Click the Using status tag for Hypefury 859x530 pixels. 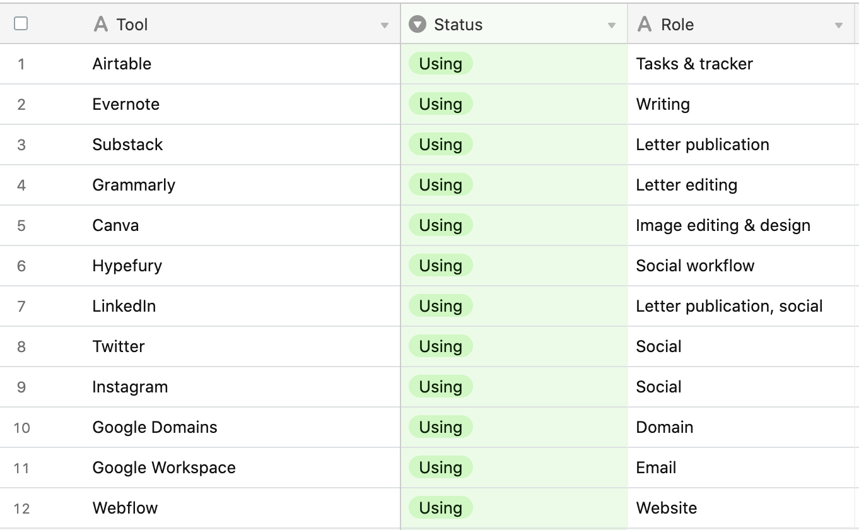click(441, 266)
